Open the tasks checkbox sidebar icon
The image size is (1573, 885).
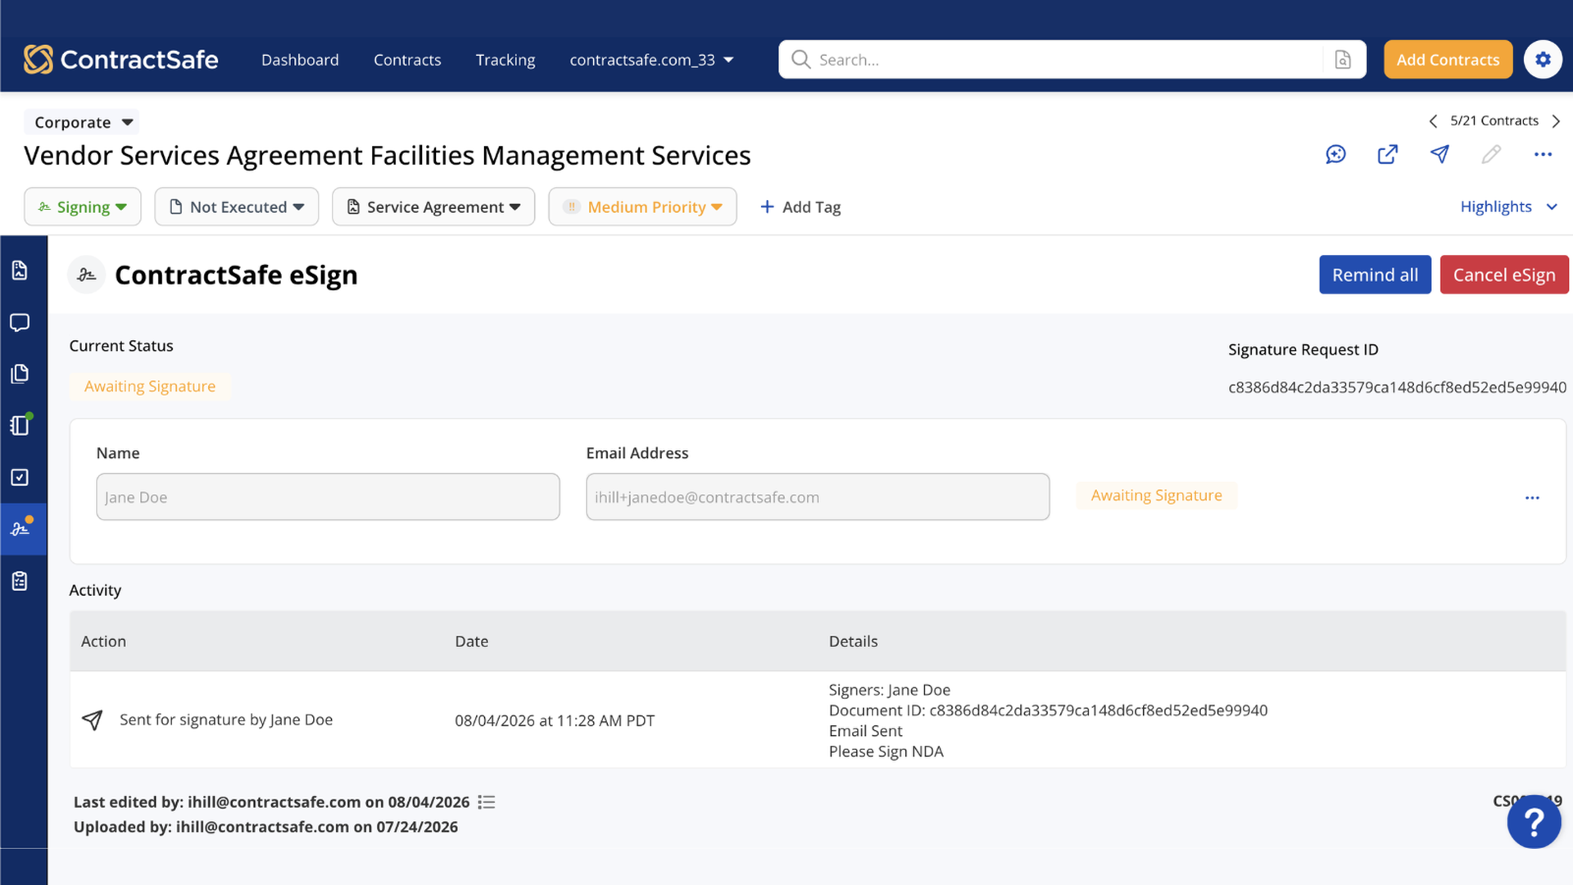tap(20, 477)
